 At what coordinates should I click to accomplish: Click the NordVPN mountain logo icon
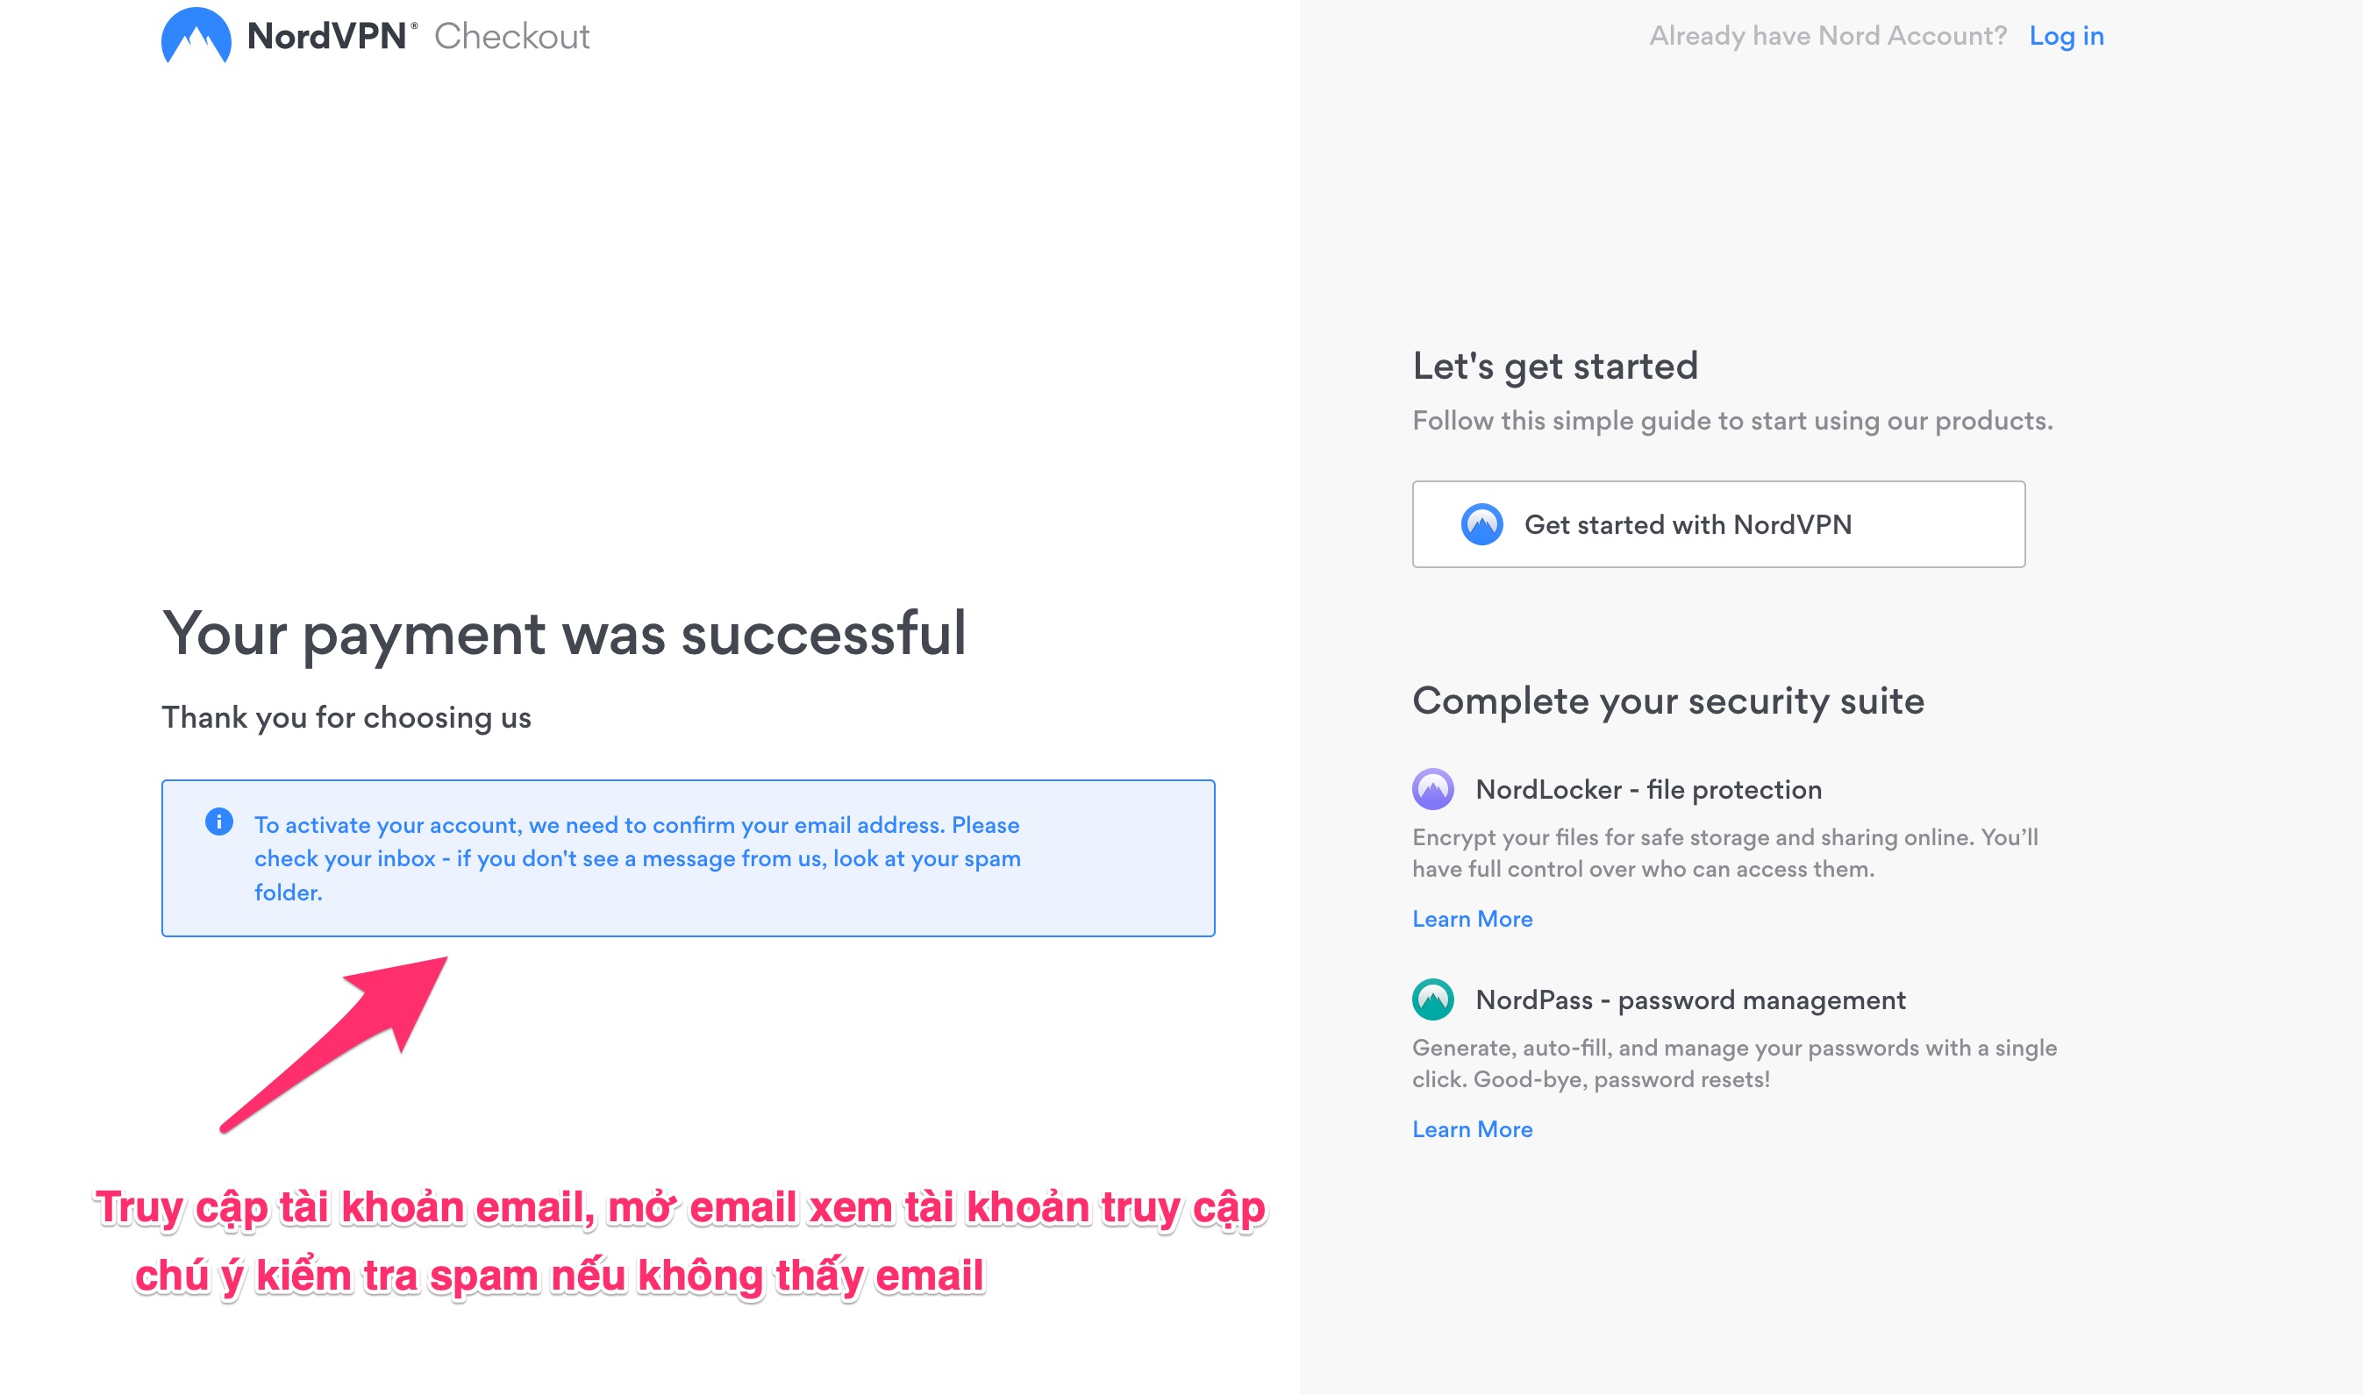click(x=196, y=36)
